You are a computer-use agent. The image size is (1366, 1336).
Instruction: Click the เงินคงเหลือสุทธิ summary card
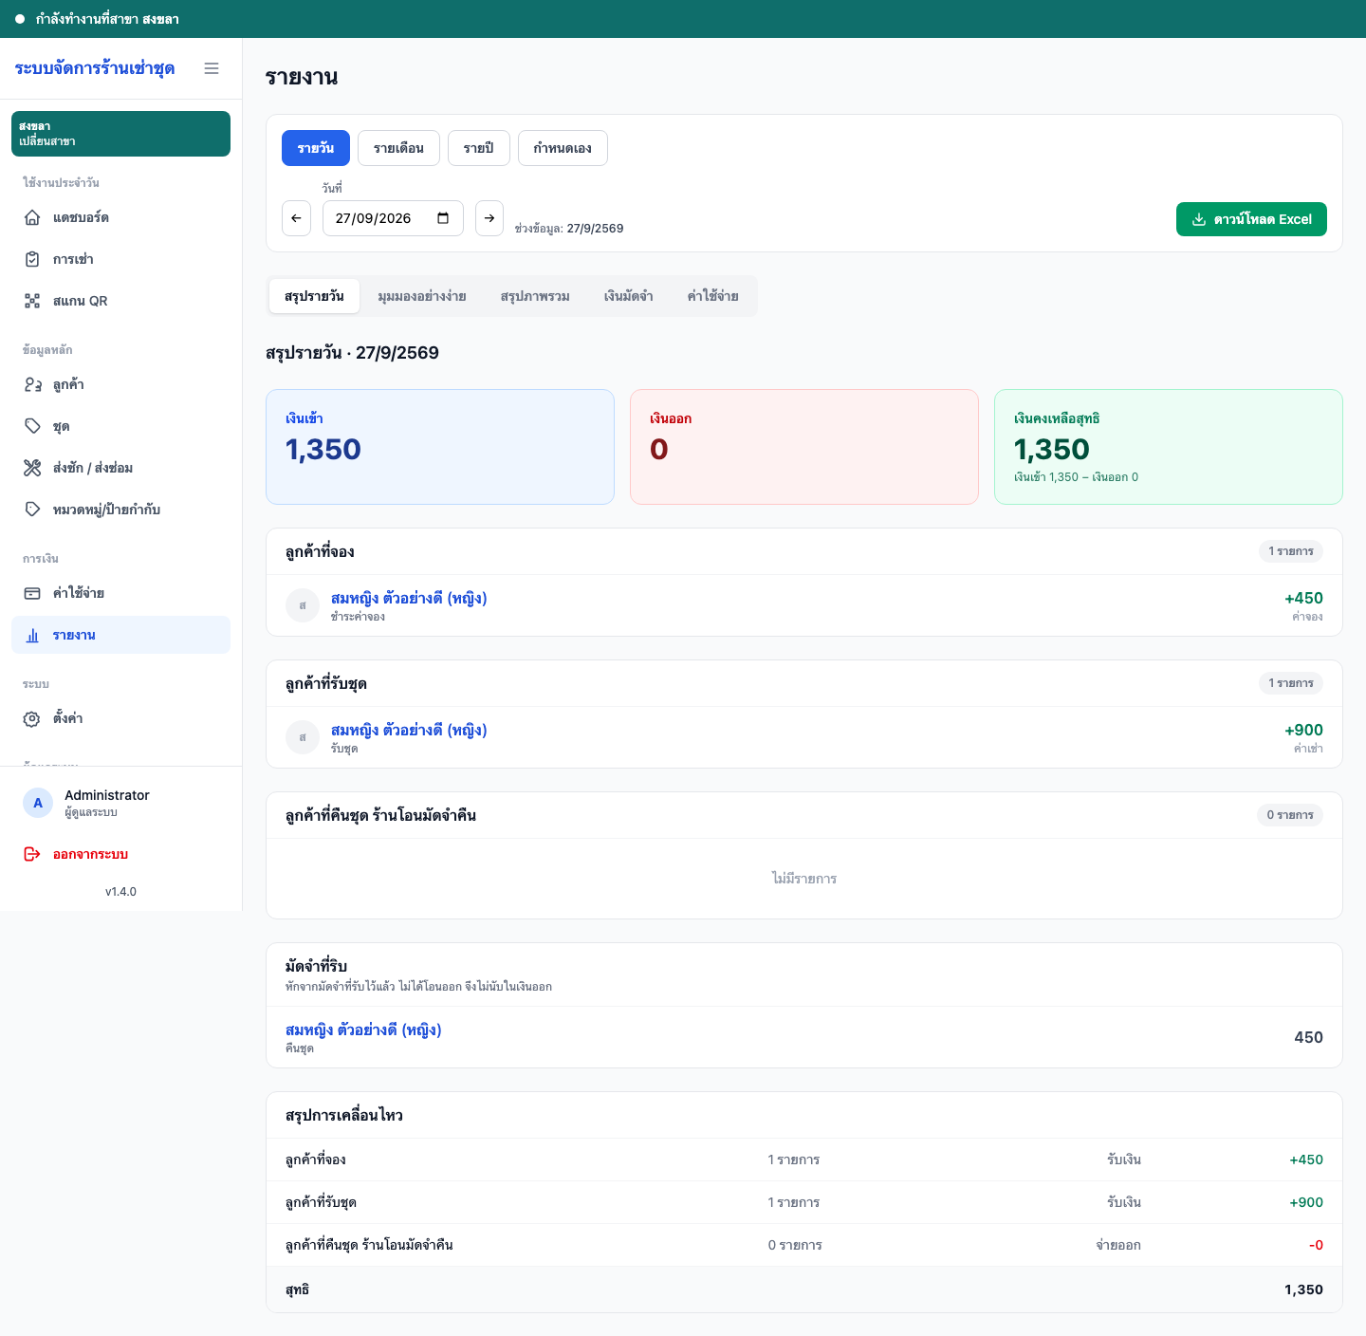point(1169,447)
